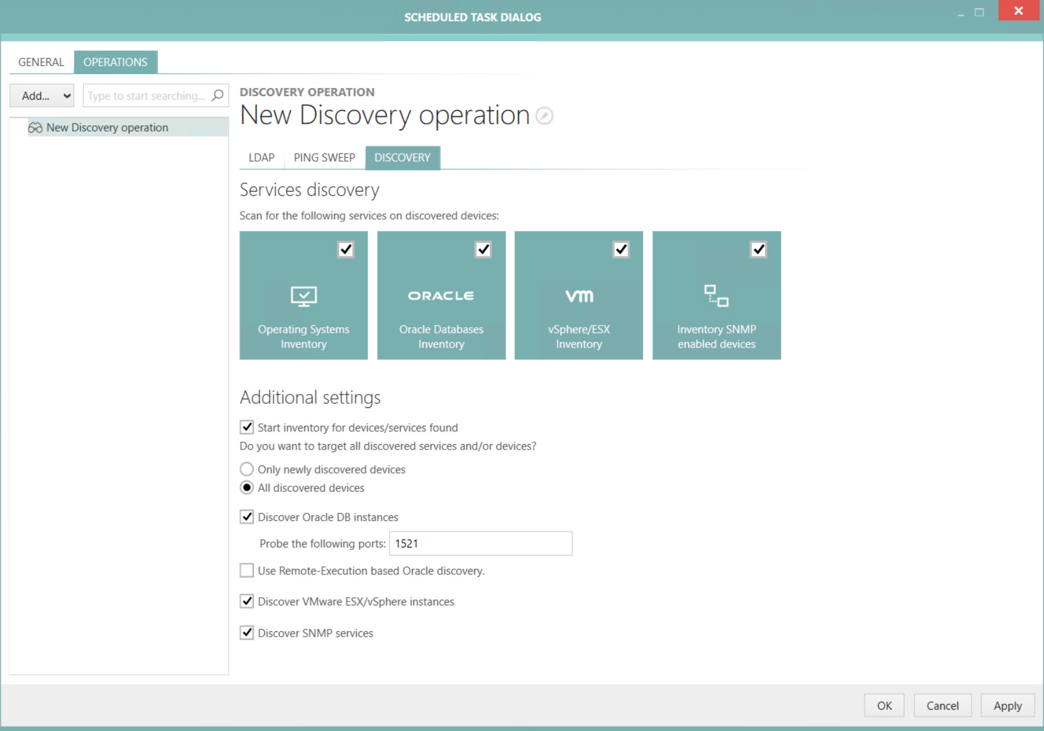The height and width of the screenshot is (731, 1044).
Task: Uncheck the vSphere/ESX Inventory tile checkbox
Action: point(621,249)
